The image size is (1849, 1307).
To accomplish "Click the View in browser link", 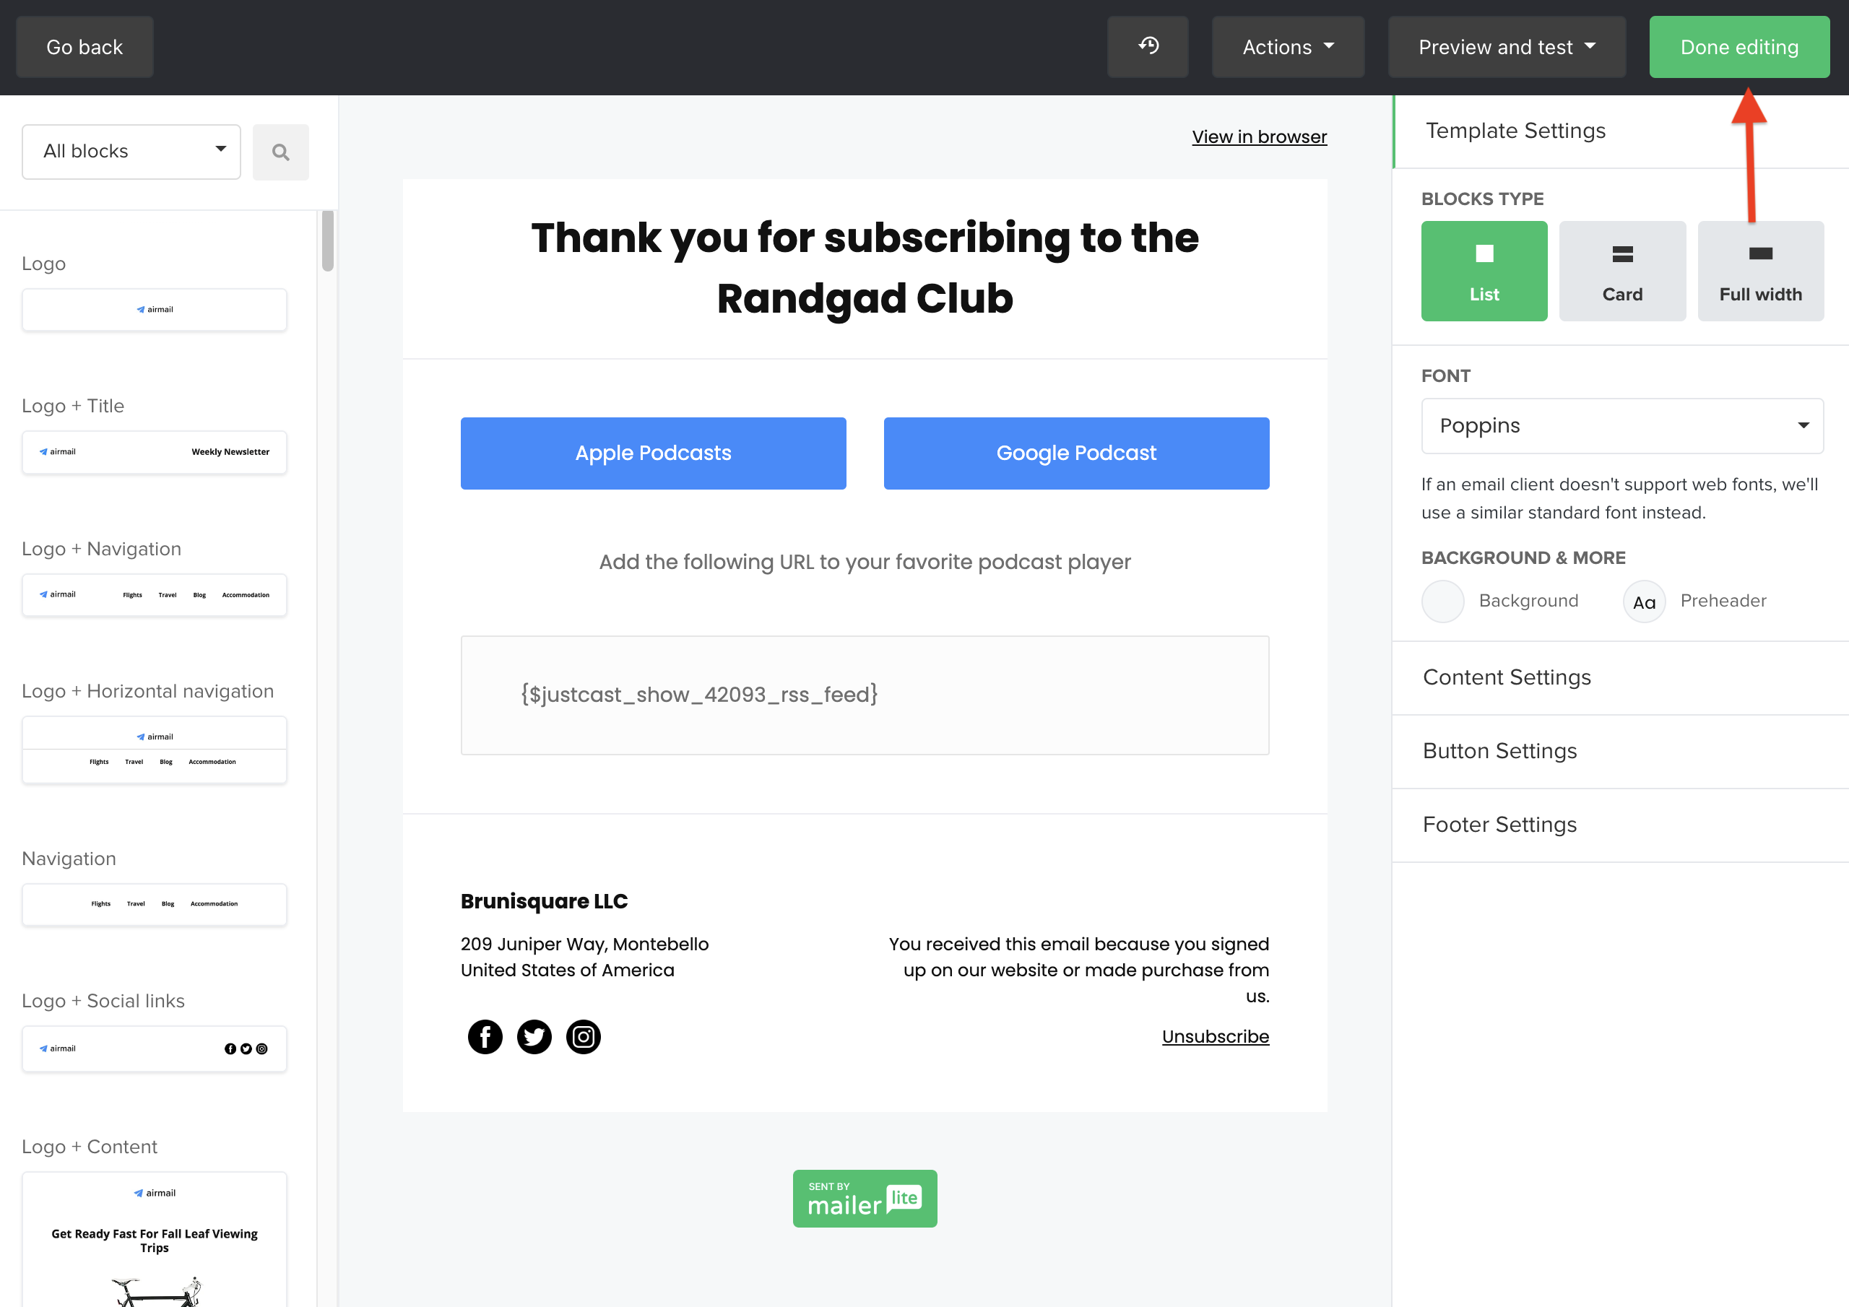I will pyautogui.click(x=1259, y=137).
